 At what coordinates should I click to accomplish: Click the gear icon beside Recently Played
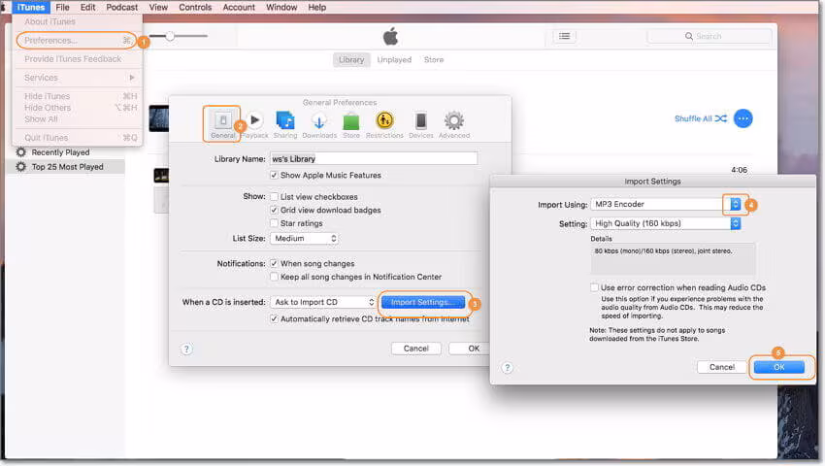point(21,152)
